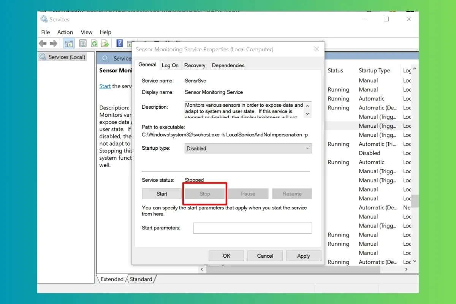Click the Start parameters text field

click(x=252, y=228)
